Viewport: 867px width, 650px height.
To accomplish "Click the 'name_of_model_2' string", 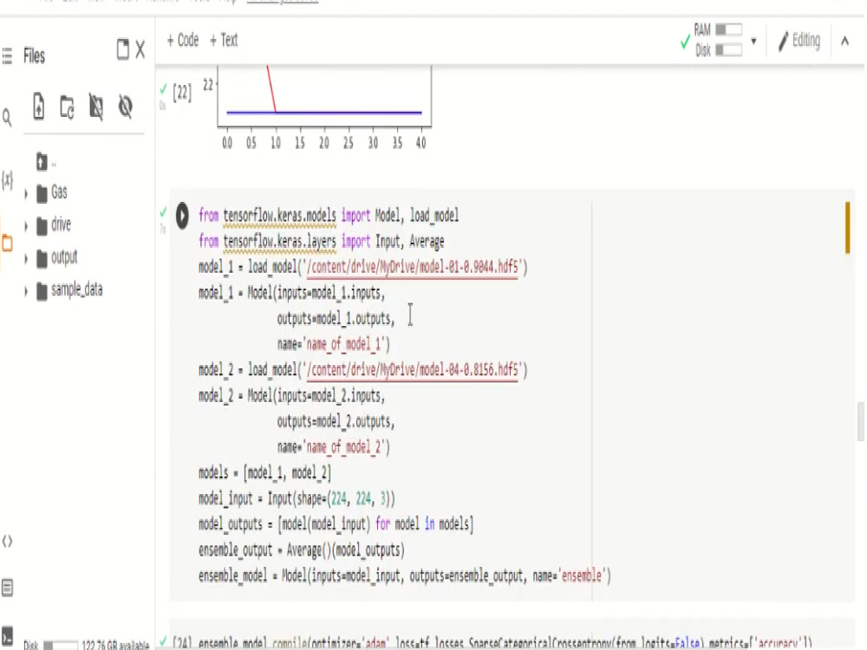I will [343, 447].
